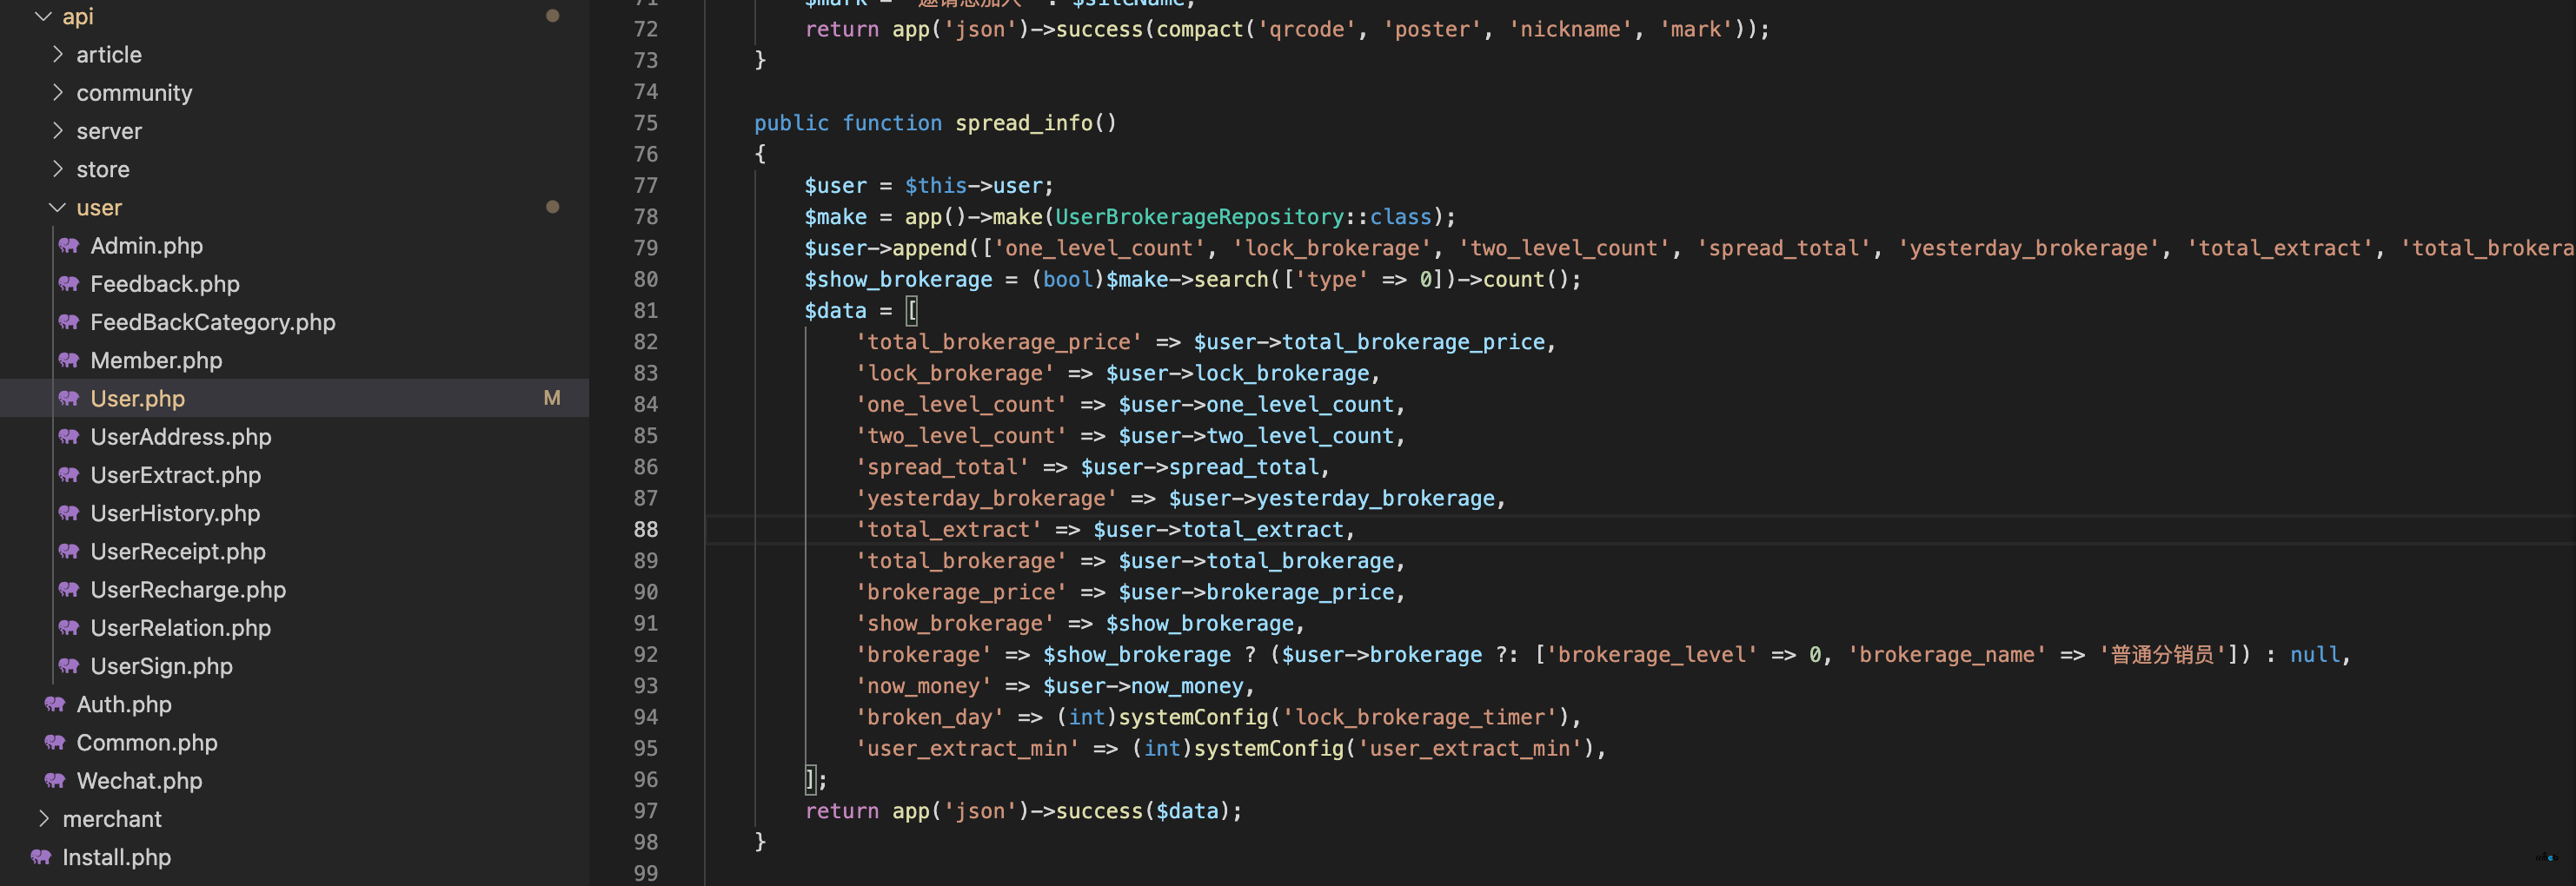Open UserExtract.php file
Image resolution: width=2576 pixels, height=886 pixels.
point(176,475)
